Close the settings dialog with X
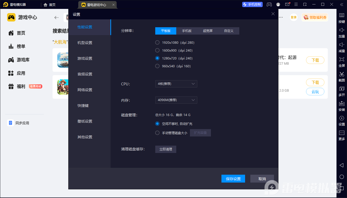The image size is (347, 198). click(x=273, y=14)
